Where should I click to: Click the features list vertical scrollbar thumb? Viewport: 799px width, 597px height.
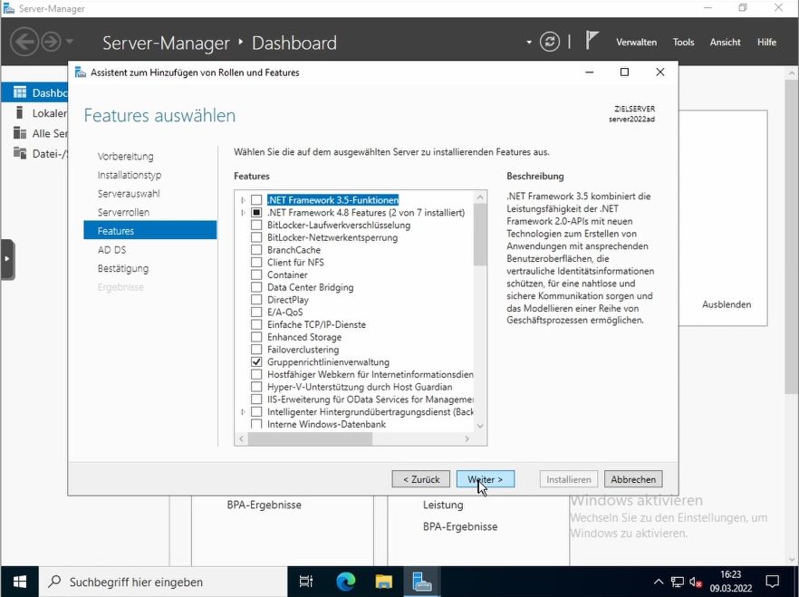pos(479,235)
